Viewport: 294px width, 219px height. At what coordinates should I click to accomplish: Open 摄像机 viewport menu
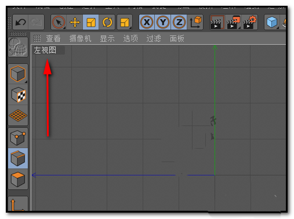[x=80, y=38]
